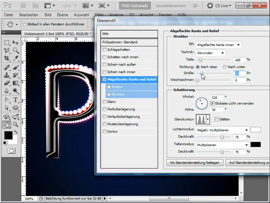Enable the Schlagschatten checkbox
Viewport: 270px width, 203px height.
click(104, 50)
